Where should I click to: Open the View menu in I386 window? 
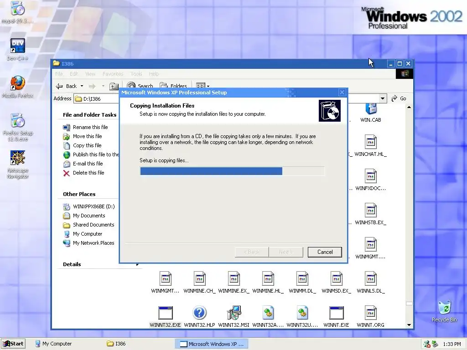click(x=90, y=74)
